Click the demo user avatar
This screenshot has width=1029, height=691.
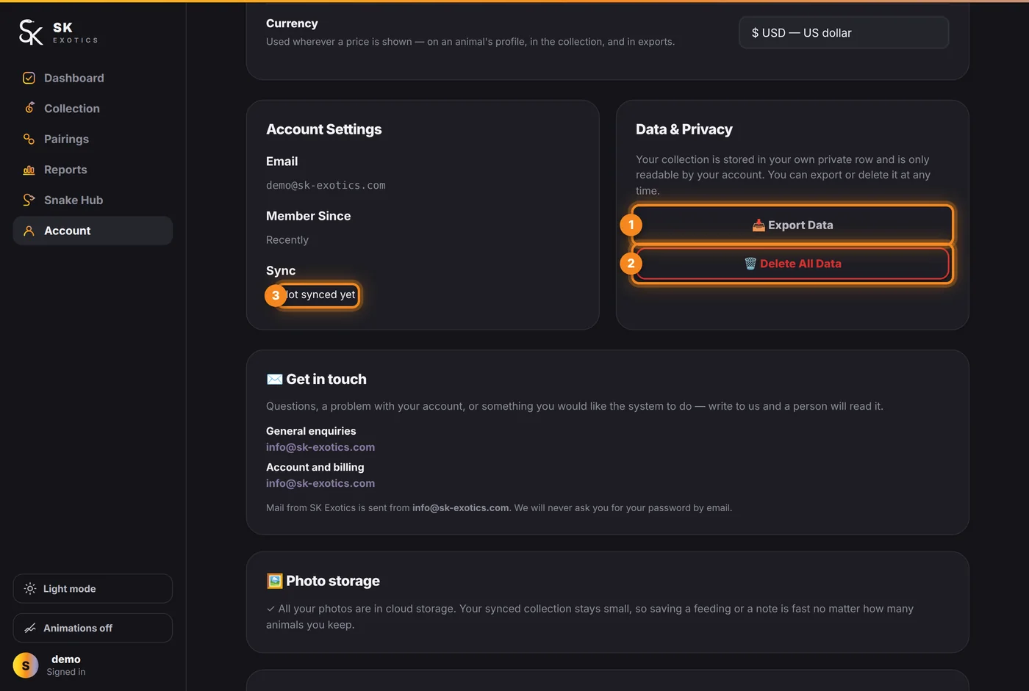[26, 665]
